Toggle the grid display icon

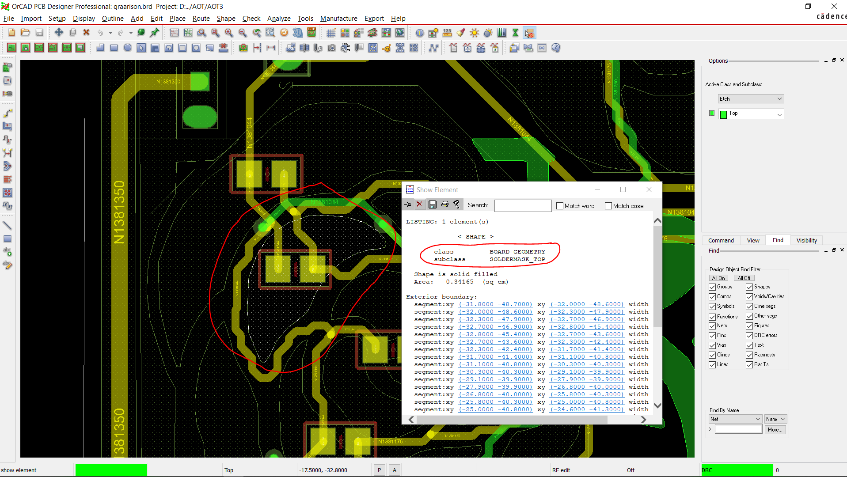331,33
